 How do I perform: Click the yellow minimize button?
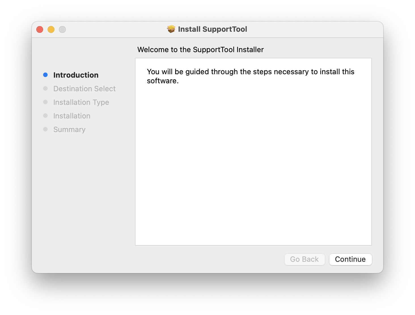tap(51, 29)
